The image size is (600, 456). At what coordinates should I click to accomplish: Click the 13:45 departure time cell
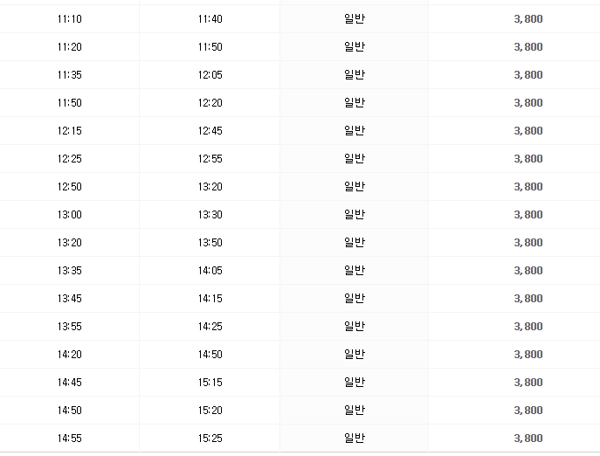tap(70, 299)
